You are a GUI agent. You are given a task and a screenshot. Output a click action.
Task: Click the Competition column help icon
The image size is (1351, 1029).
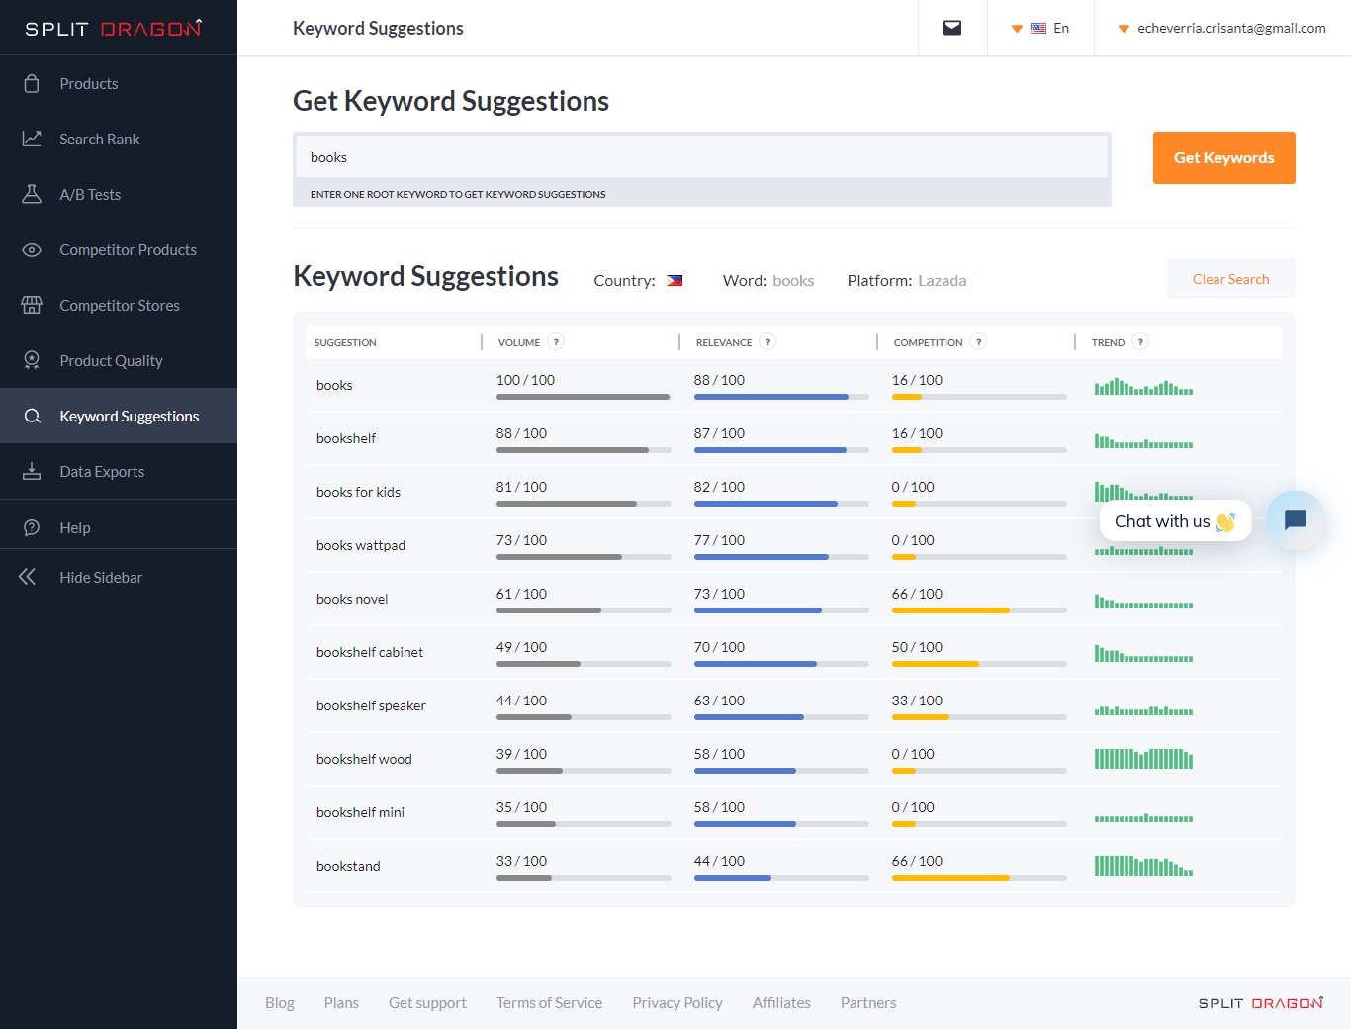978,342
